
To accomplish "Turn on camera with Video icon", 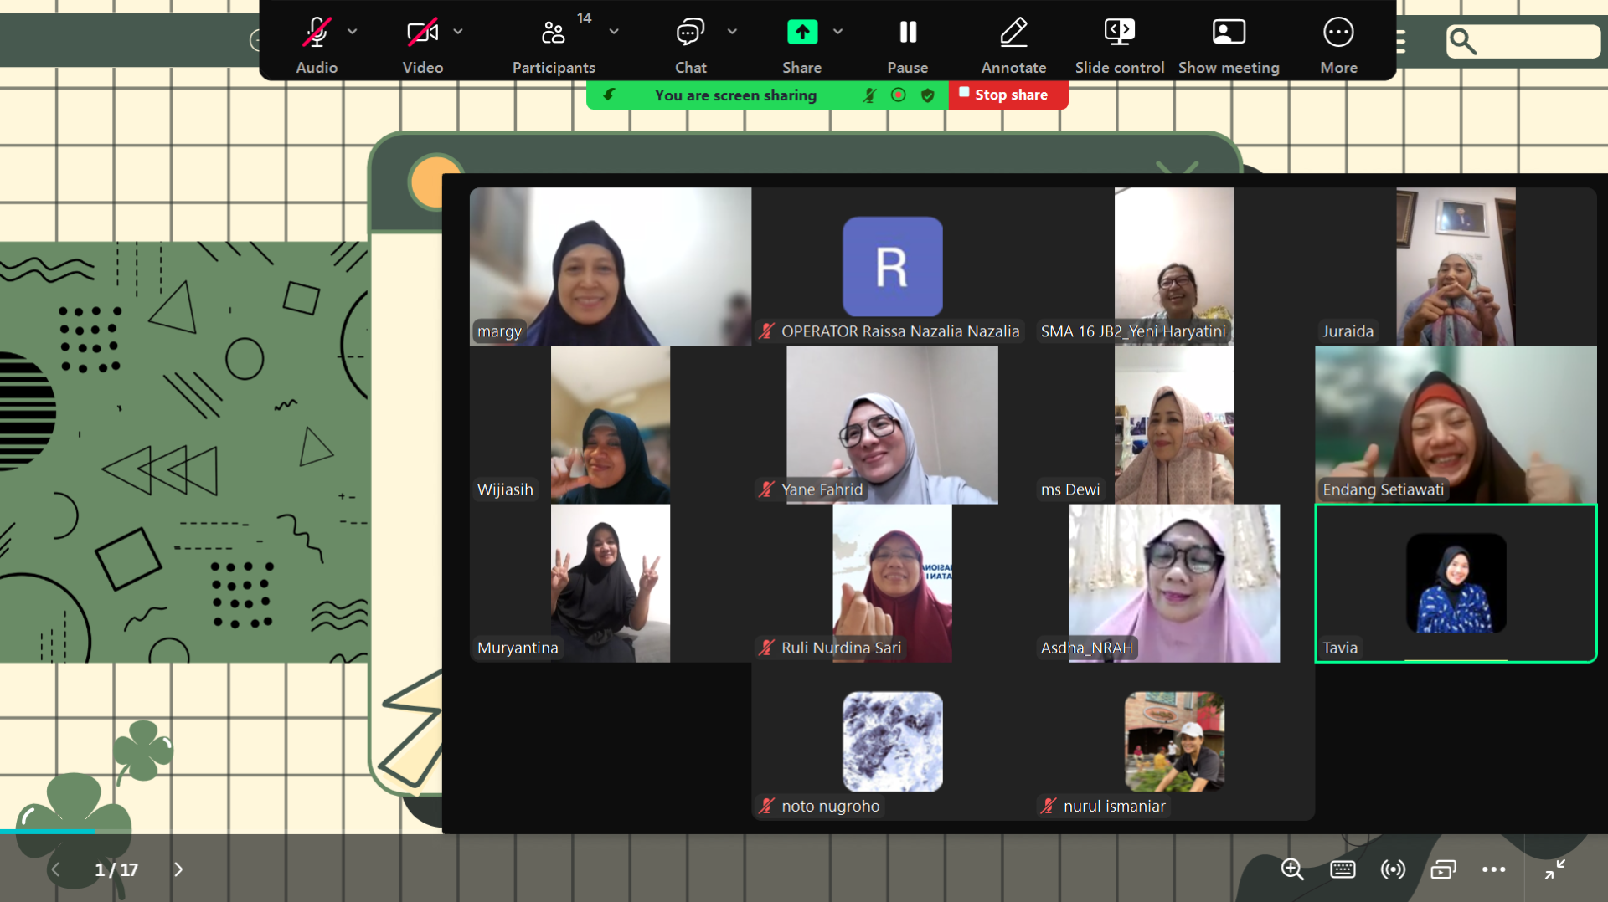I will tap(422, 33).
